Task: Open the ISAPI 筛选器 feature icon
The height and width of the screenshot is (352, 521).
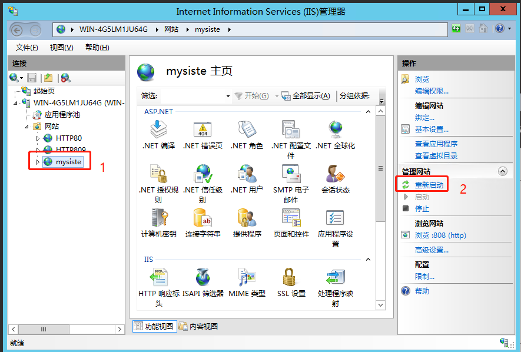Action: click(203, 283)
